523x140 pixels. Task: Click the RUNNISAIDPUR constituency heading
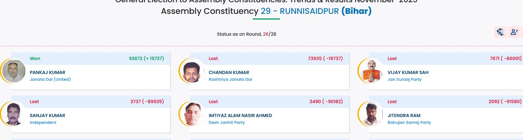[309, 11]
